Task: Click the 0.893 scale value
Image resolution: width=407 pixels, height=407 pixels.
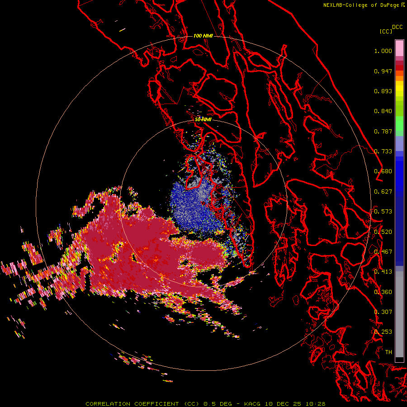Action: (383, 91)
